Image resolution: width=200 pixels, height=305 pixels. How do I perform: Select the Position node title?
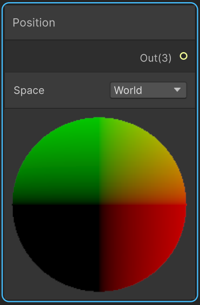click(34, 23)
